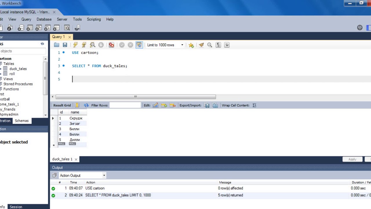Create a new stored procedure with the toolbar icon

coord(48,28)
